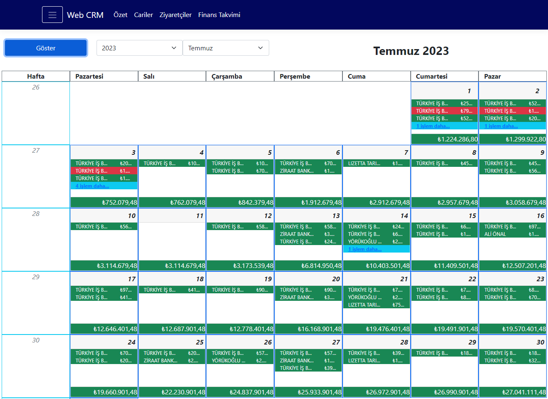548x399 pixels.
Task: Open the Özet menu item
Action: [120, 15]
